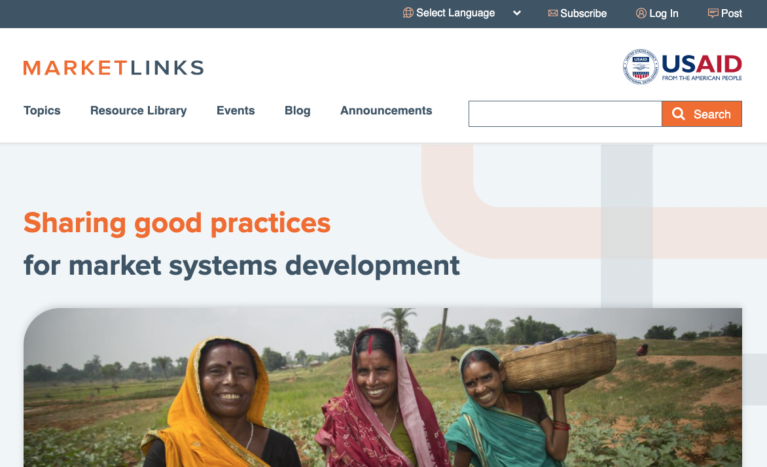This screenshot has width=767, height=467.
Task: Click the Marketlinks logo
Action: pyautogui.click(x=113, y=67)
